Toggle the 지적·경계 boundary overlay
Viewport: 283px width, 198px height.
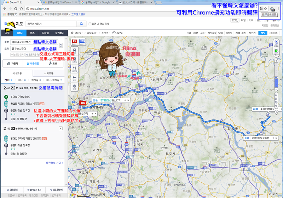(241, 33)
